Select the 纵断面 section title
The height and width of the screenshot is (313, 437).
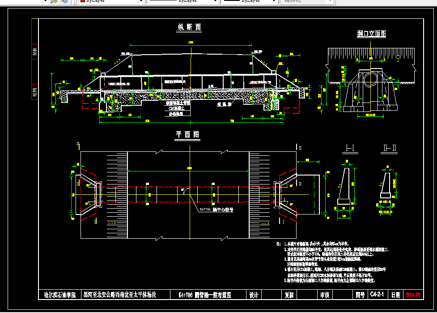coord(189,27)
